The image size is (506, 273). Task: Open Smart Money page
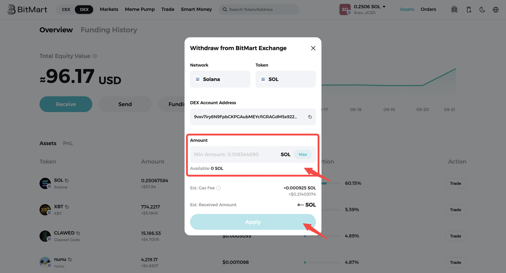pyautogui.click(x=196, y=9)
